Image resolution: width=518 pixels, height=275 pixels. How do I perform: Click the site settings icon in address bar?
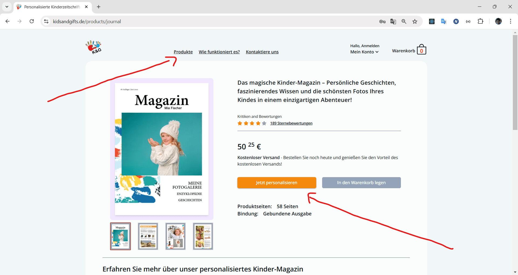[46, 21]
